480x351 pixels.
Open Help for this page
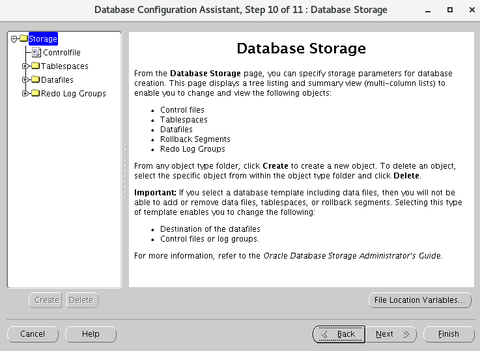coord(91,334)
